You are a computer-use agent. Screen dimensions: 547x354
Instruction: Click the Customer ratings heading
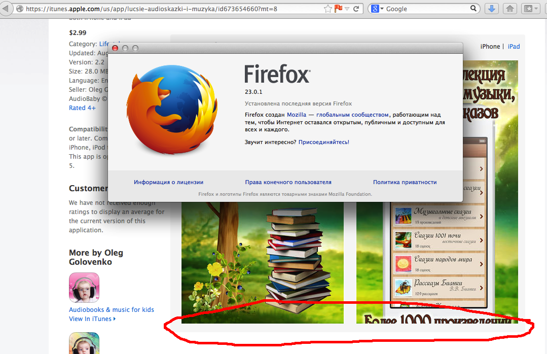[88, 189]
